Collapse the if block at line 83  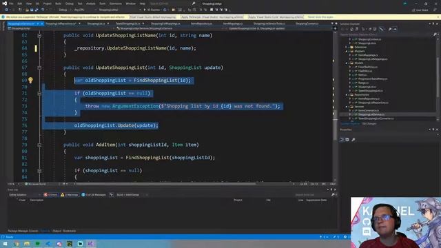tap(39, 170)
